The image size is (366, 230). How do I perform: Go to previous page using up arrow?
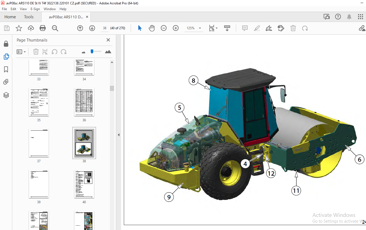pyautogui.click(x=80, y=28)
